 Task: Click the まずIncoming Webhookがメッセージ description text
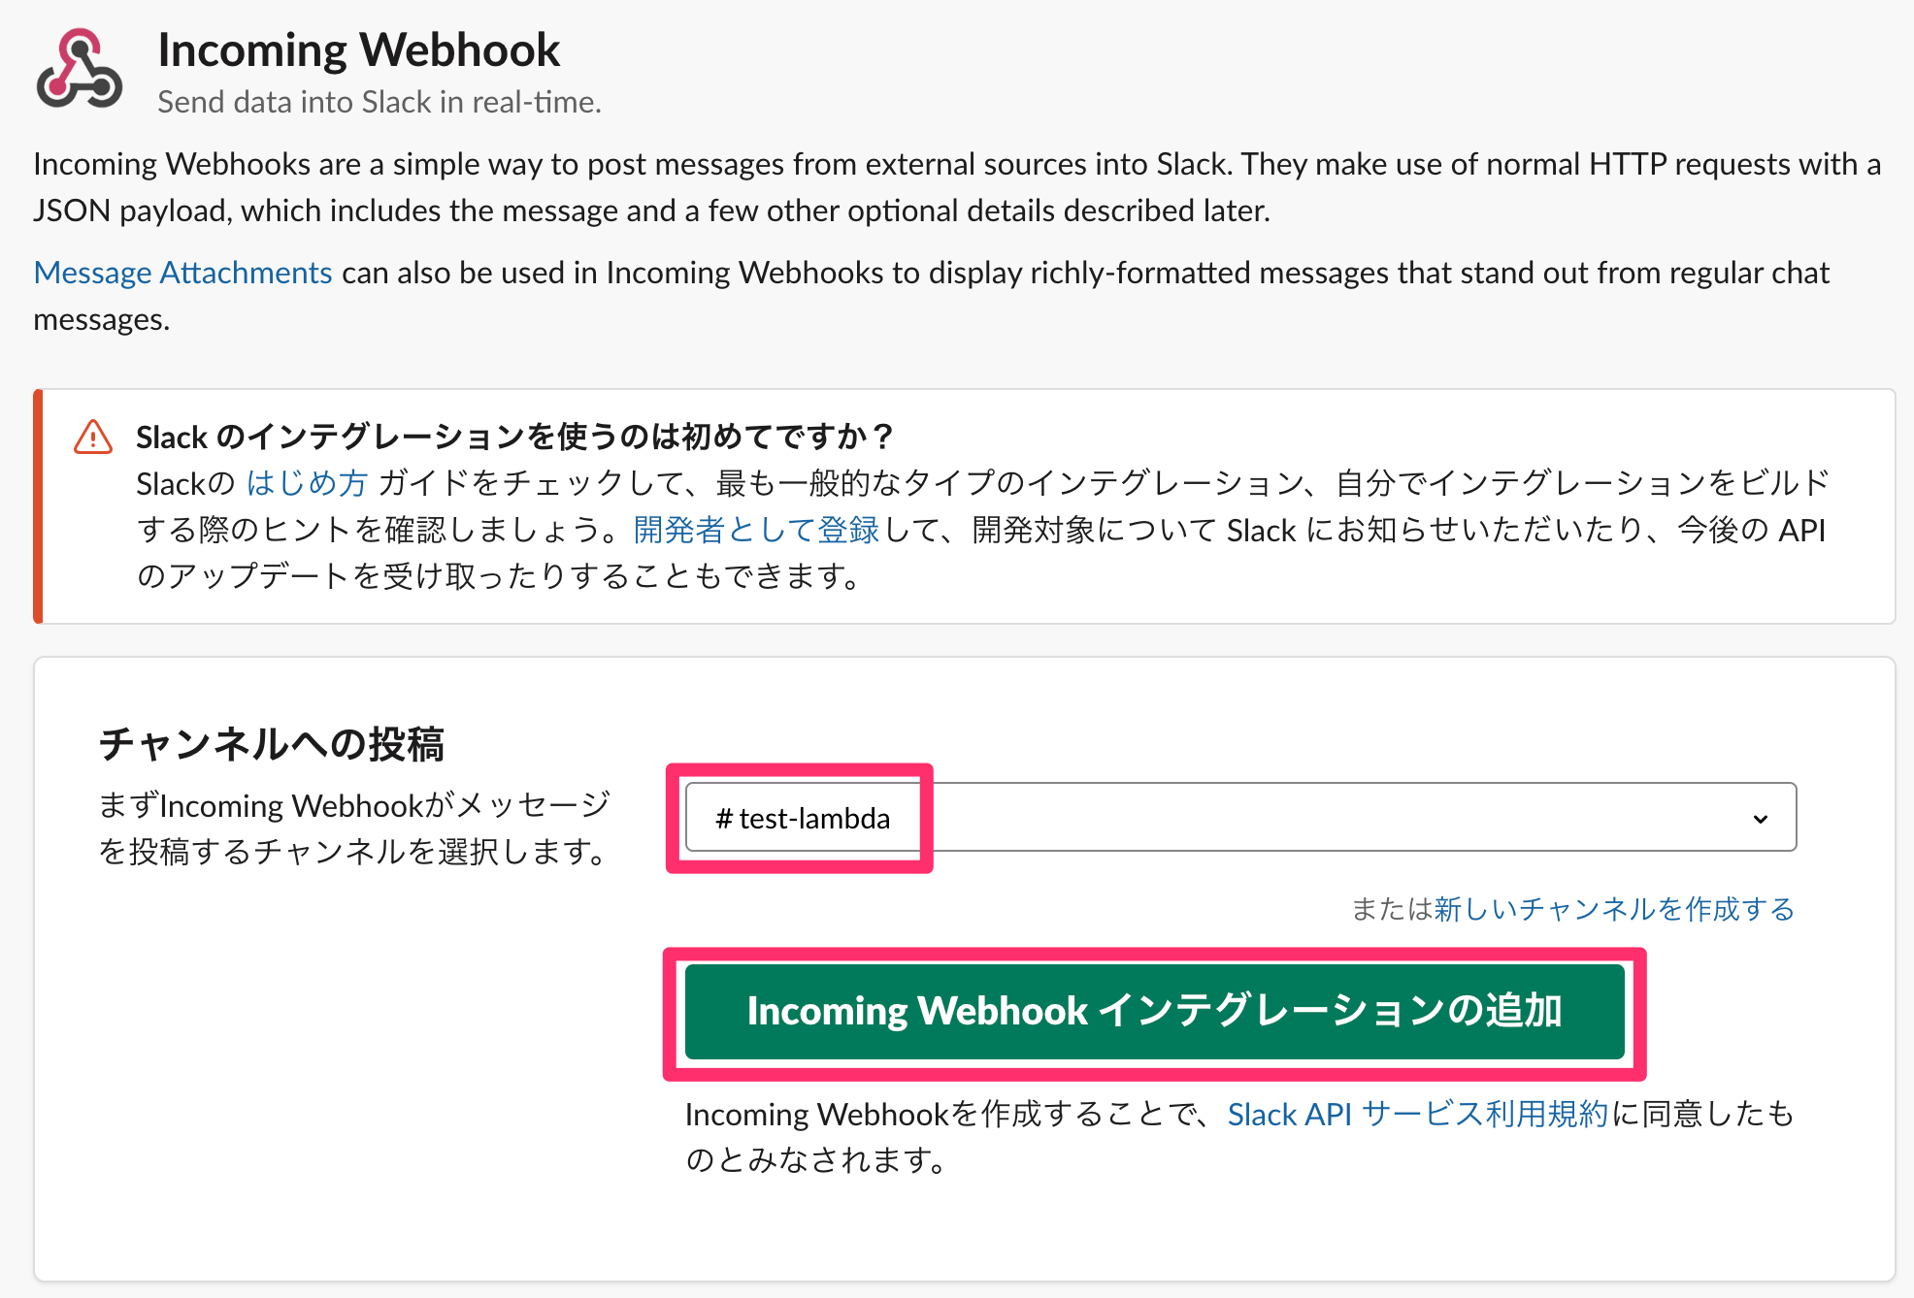pyautogui.click(x=354, y=828)
